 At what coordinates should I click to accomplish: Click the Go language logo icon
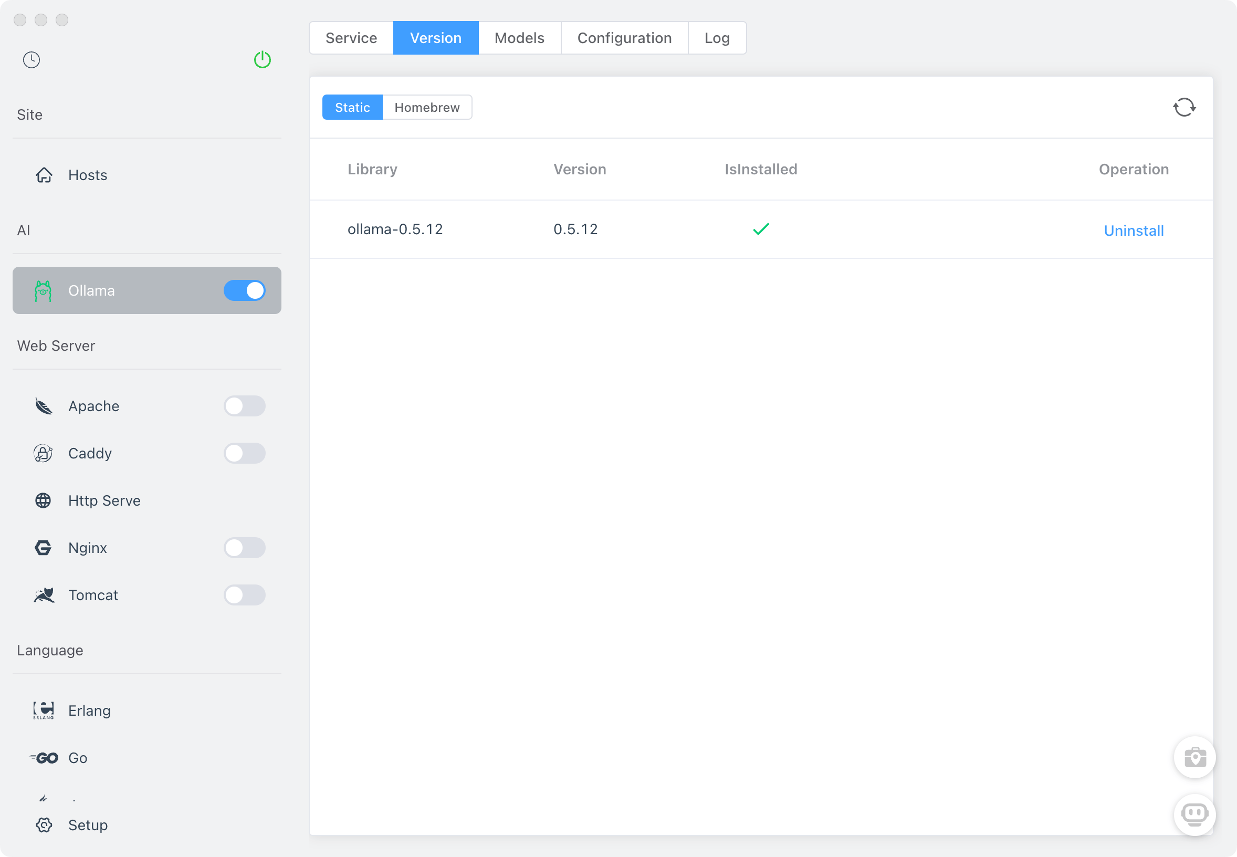(x=44, y=758)
